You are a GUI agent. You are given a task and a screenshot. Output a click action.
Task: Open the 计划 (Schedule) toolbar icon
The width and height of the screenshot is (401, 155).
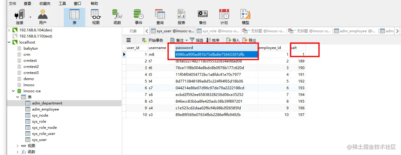[224, 17]
